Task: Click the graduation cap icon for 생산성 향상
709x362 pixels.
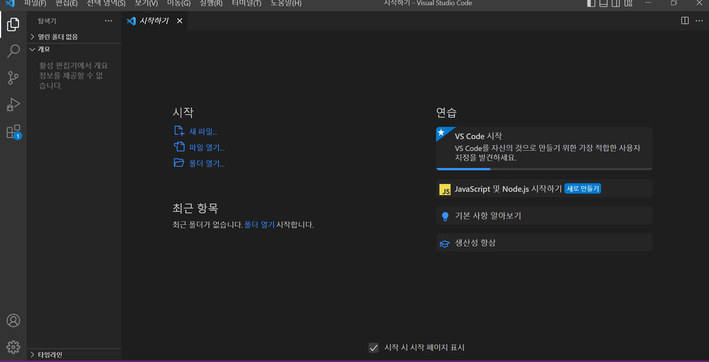Action: [x=445, y=244]
